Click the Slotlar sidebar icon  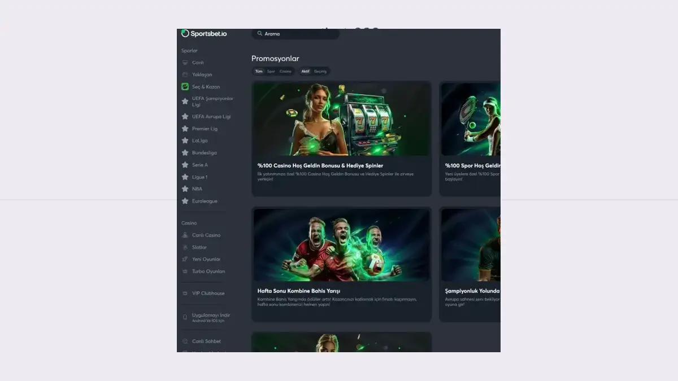pyautogui.click(x=185, y=247)
